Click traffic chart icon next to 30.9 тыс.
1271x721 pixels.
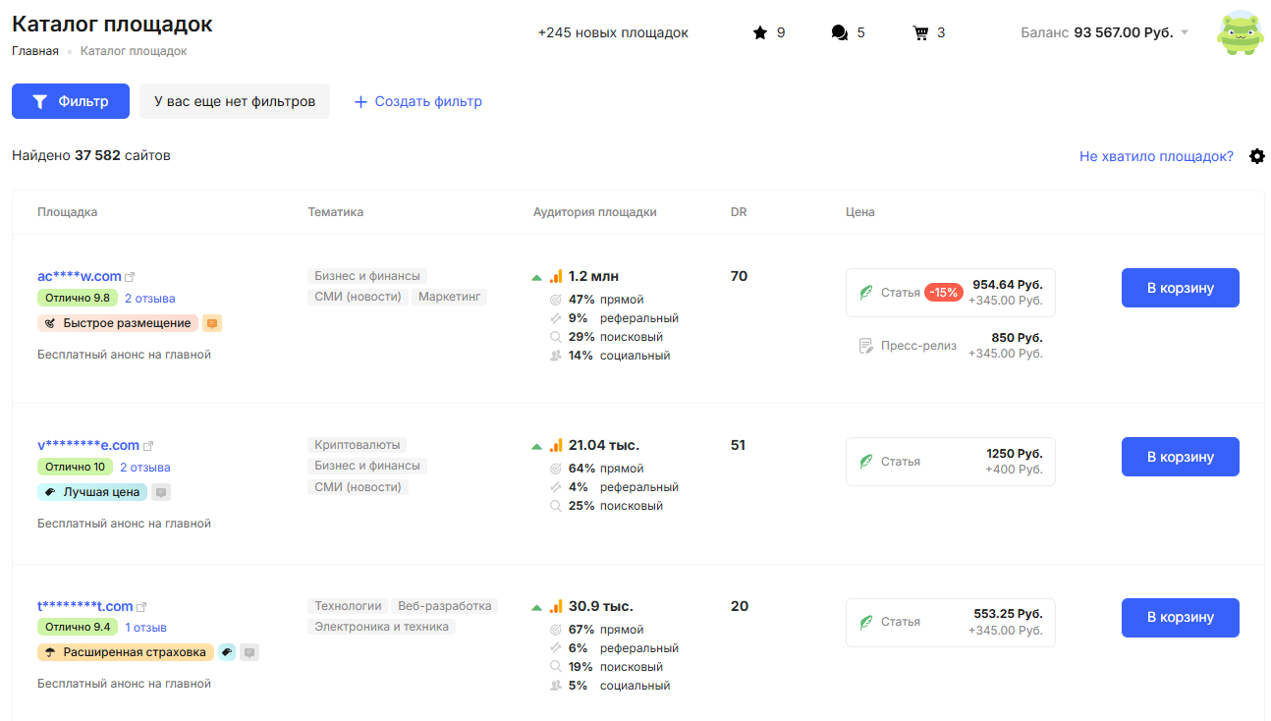[x=556, y=607]
